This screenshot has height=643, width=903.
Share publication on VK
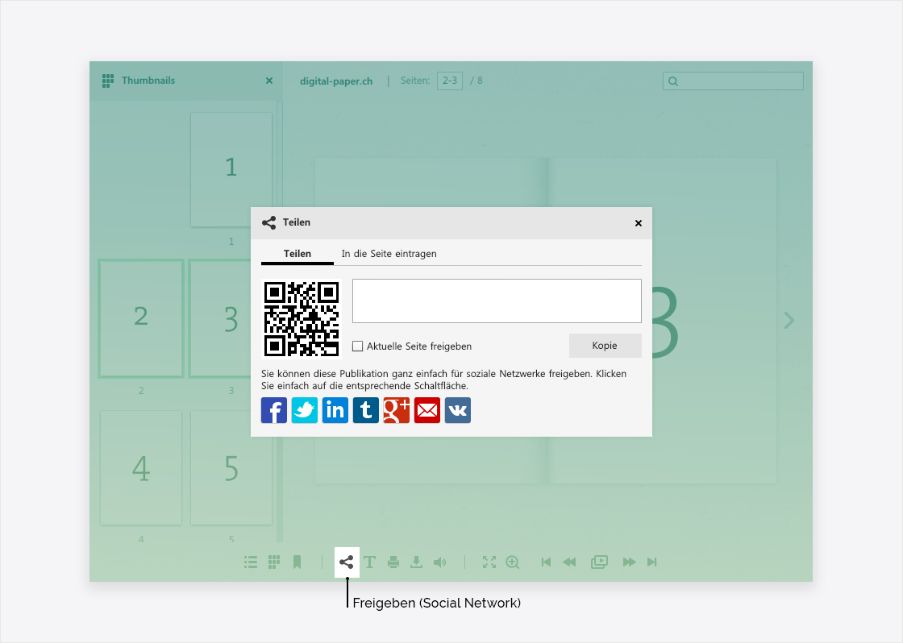tap(458, 410)
